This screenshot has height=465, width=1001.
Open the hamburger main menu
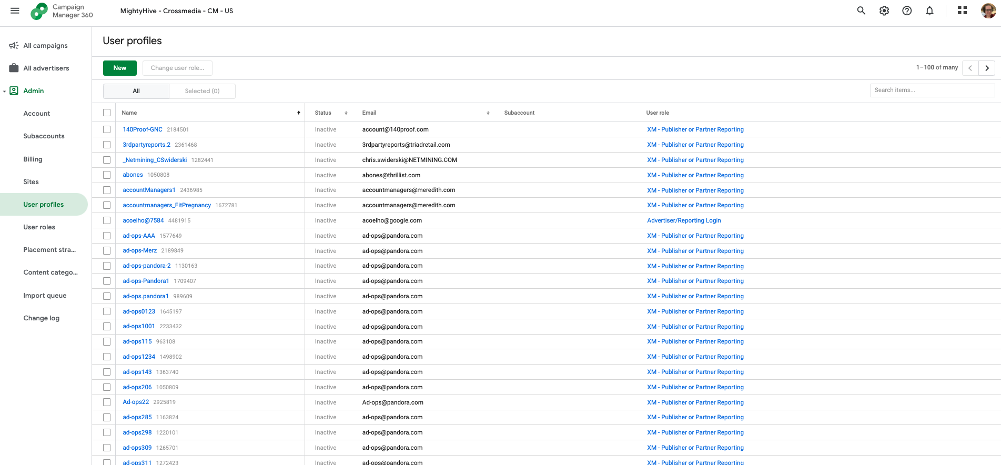click(15, 11)
